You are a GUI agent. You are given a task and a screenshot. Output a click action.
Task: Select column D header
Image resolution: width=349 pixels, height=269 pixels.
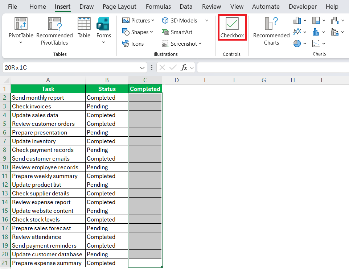(x=177, y=80)
